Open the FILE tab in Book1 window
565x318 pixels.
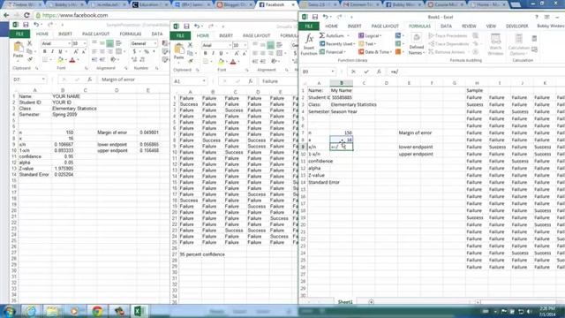pyautogui.click(x=309, y=26)
